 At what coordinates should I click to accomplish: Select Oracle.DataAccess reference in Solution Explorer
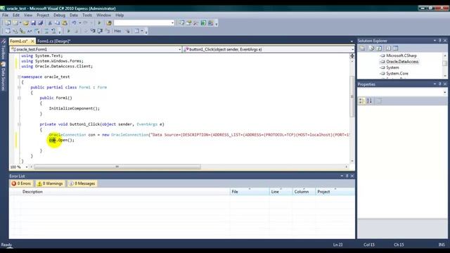click(401, 62)
